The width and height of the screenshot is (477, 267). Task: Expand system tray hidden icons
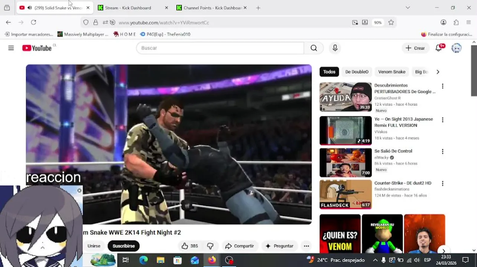pyautogui.click(x=375, y=260)
